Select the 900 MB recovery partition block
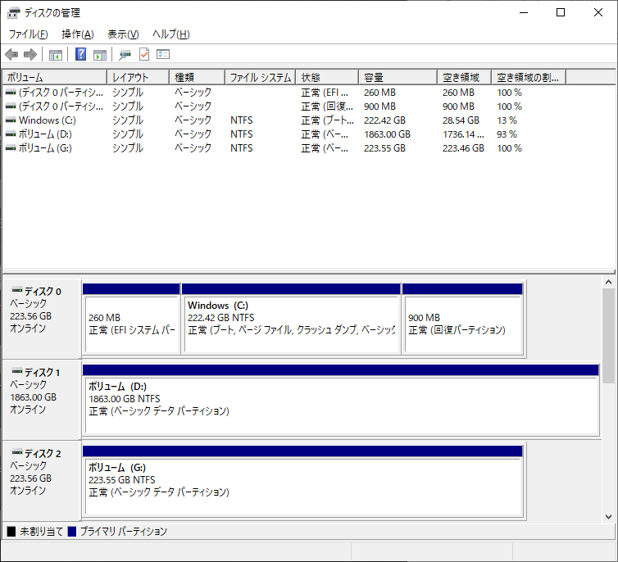 click(x=463, y=319)
